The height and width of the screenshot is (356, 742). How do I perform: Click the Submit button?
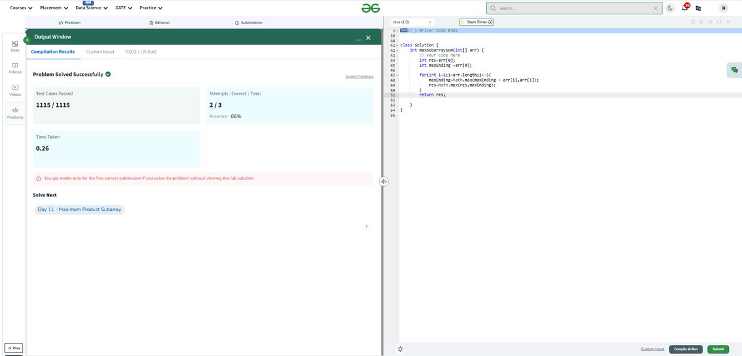coord(718,349)
